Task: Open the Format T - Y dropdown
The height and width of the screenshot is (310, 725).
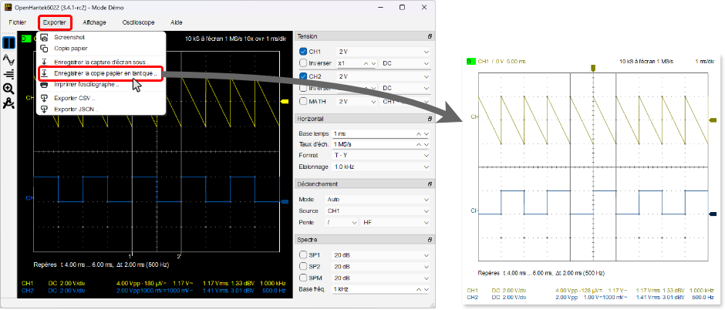Action: pyautogui.click(x=382, y=155)
